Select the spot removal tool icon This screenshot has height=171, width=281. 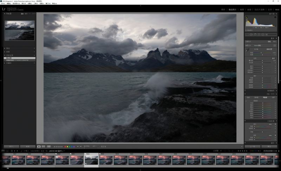pos(251,34)
